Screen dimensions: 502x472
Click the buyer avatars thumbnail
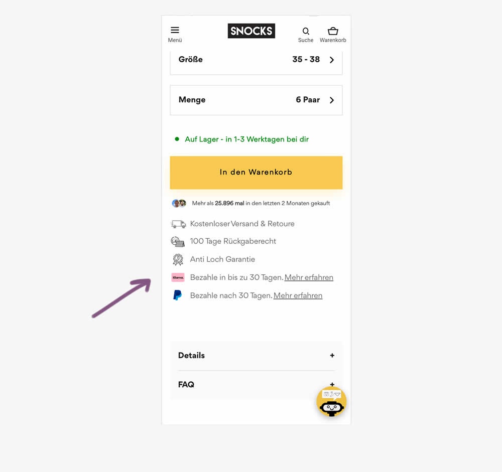[x=179, y=203]
